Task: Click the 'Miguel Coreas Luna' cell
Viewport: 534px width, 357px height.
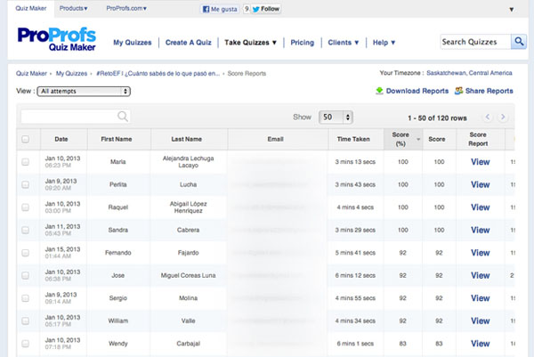Action: coord(189,275)
